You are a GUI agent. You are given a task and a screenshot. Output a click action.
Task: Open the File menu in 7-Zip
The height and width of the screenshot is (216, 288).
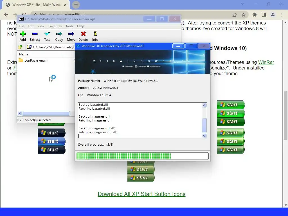pos(21,26)
